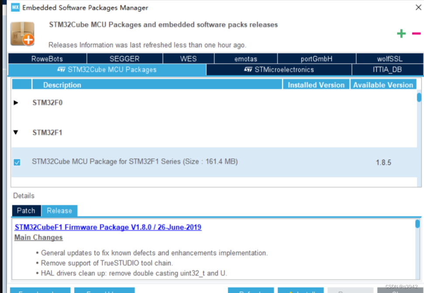Click the package box icon with orange plus

pyautogui.click(x=22, y=34)
